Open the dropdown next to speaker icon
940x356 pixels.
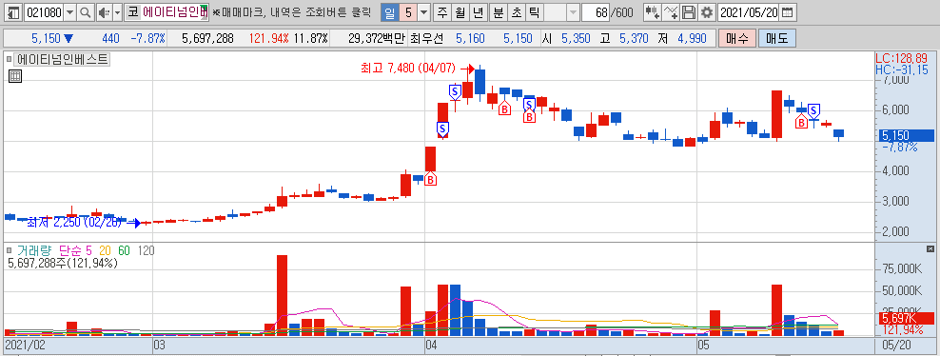click(x=118, y=12)
